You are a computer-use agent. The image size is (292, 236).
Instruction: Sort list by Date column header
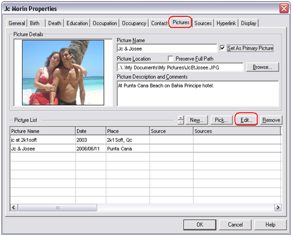[x=91, y=131]
